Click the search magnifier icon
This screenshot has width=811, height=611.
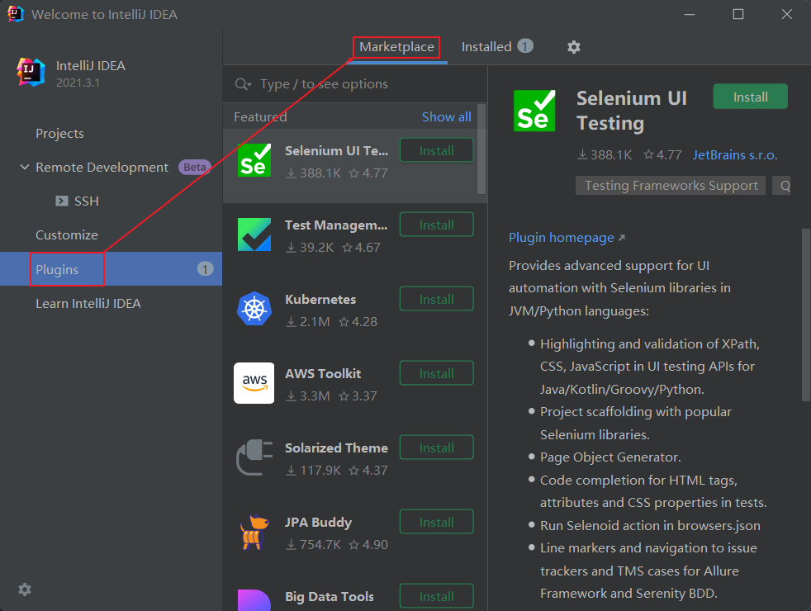click(x=243, y=83)
